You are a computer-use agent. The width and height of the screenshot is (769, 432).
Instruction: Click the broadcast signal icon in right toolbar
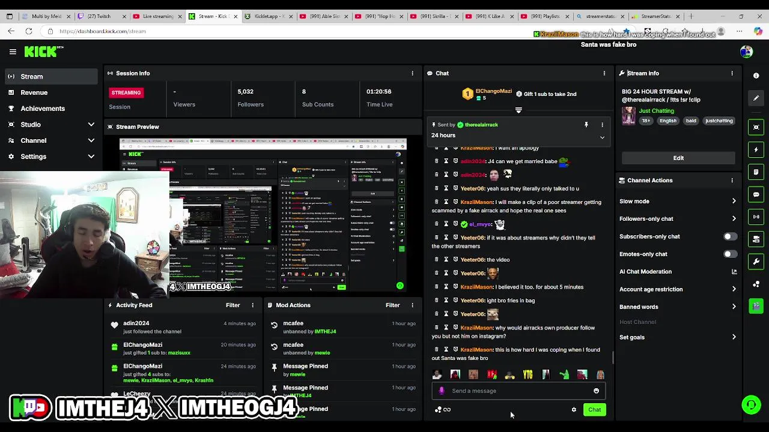pyautogui.click(x=756, y=217)
